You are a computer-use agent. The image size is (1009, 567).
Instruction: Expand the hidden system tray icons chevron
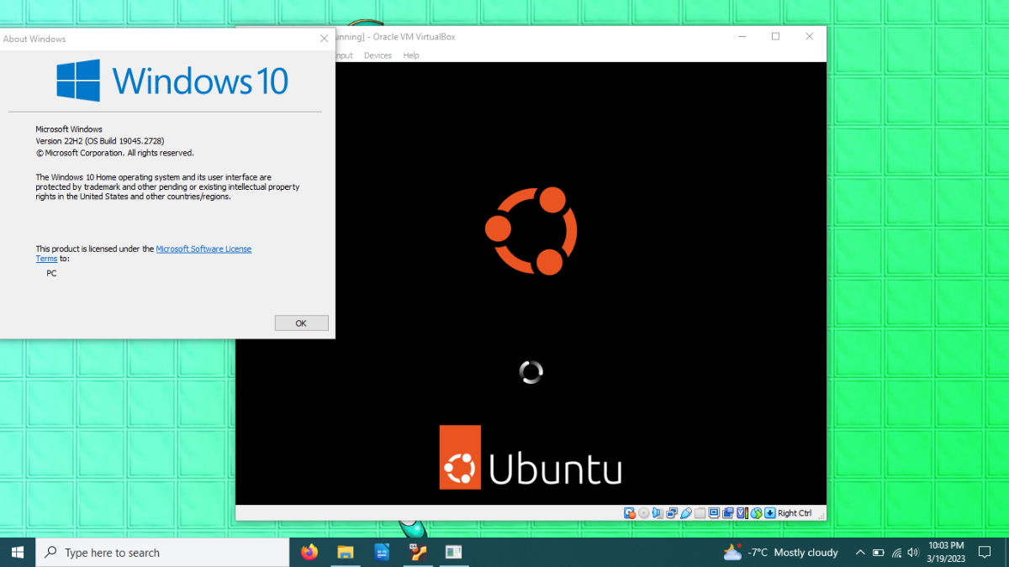tap(859, 553)
